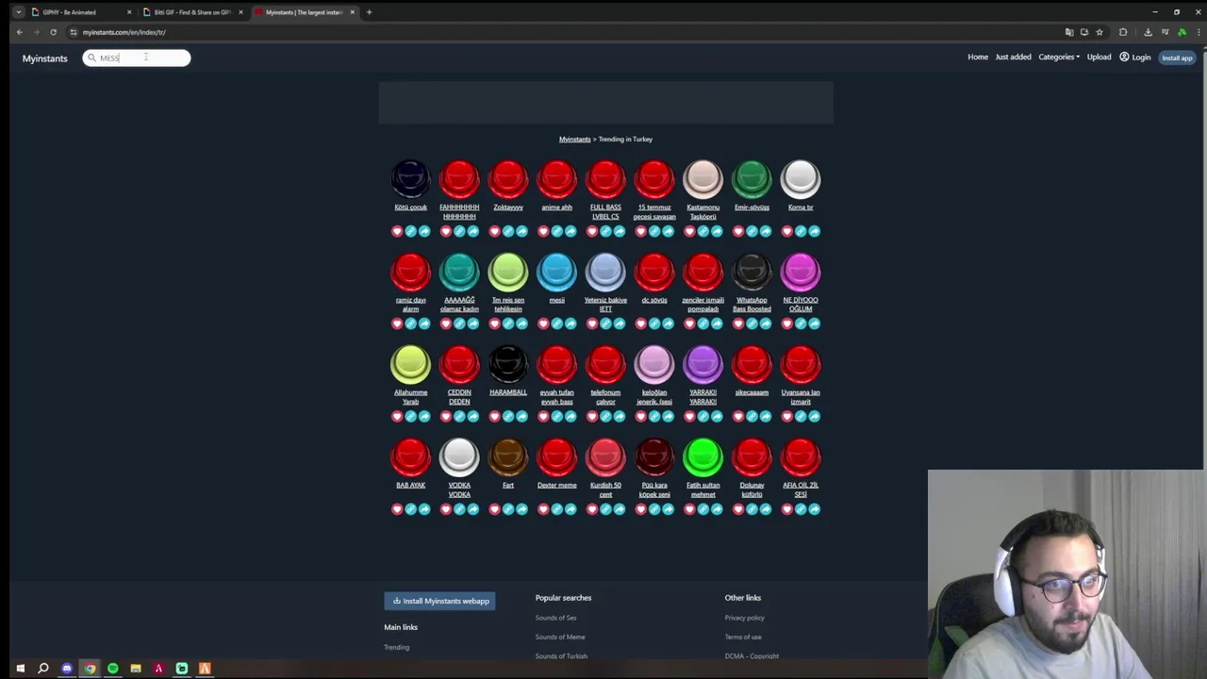Open Windows Start menu

(20, 669)
